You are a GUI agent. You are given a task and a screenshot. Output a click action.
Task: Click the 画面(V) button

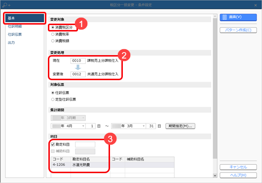[x=238, y=17]
